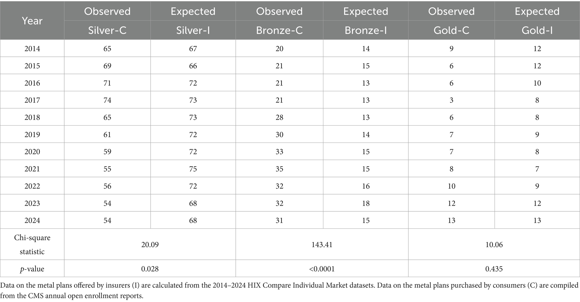Click the chi-square value 143.41

coord(322,244)
